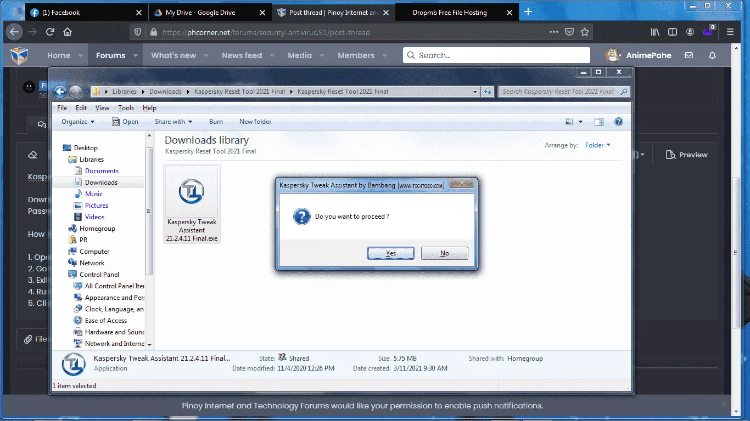Bookmark this page with the star icon

point(585,32)
